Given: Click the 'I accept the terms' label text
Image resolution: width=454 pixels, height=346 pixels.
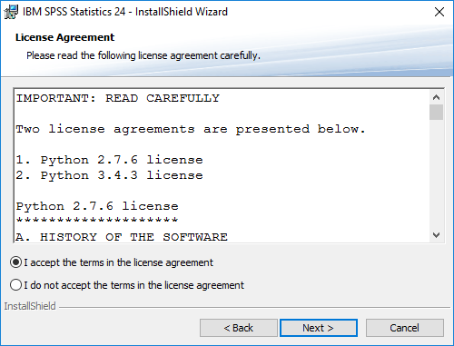Looking at the screenshot, I should click(x=118, y=262).
